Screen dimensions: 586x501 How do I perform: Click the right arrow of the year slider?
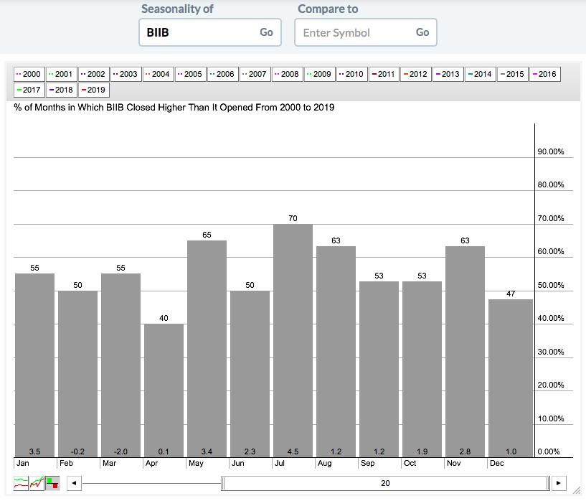[x=559, y=483]
